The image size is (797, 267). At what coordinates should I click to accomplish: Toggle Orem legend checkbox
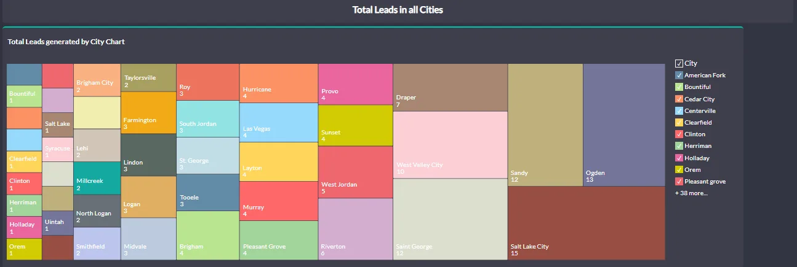click(679, 169)
